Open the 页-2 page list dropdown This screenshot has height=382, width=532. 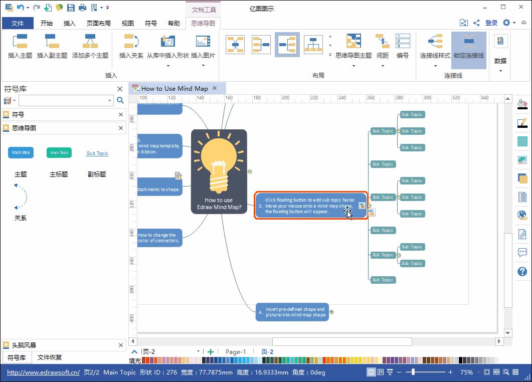tap(198, 351)
